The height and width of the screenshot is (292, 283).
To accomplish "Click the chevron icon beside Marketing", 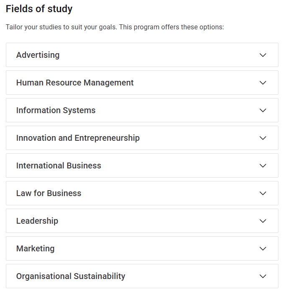I will (263, 248).
